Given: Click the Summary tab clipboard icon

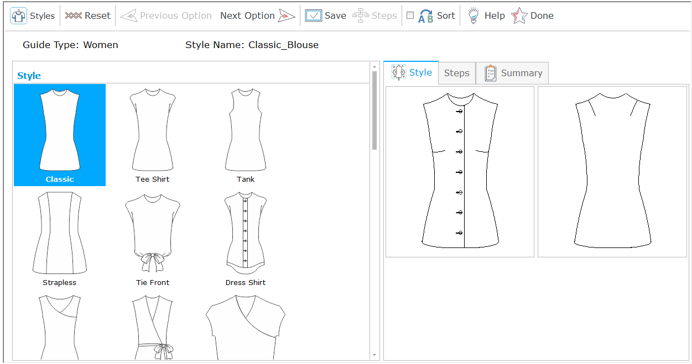Looking at the screenshot, I should pos(490,73).
